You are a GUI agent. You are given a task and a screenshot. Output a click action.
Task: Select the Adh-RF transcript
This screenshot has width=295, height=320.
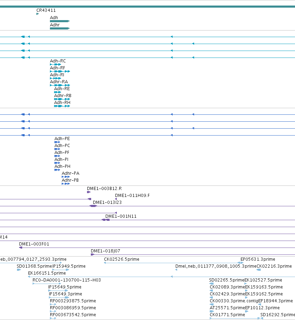[60, 71]
